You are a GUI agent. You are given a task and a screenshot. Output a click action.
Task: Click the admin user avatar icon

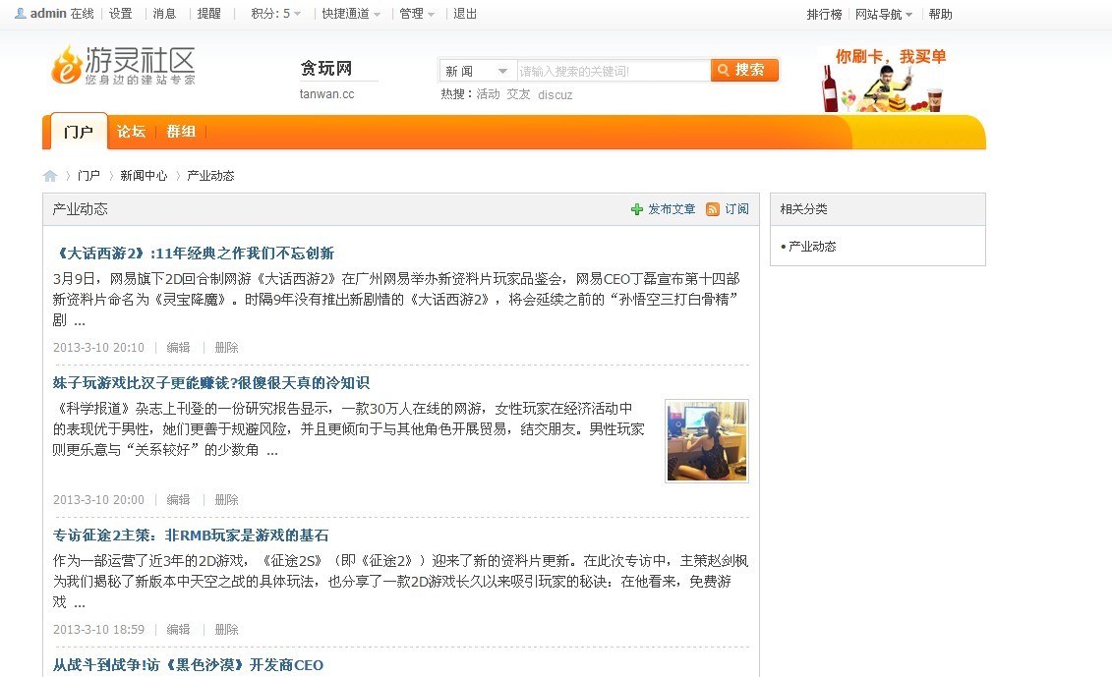coord(21,14)
